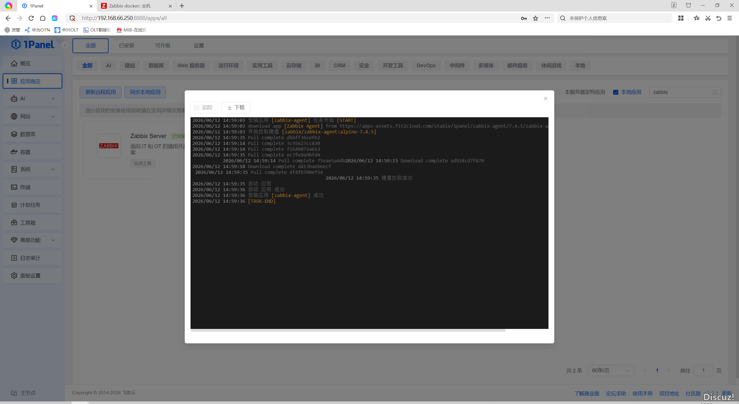This screenshot has height=404, width=739.
Task: Open the 概览 overview sidebar item
Action: (x=32, y=63)
